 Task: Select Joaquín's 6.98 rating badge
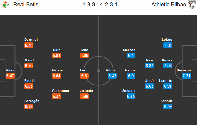click(x=84, y=96)
